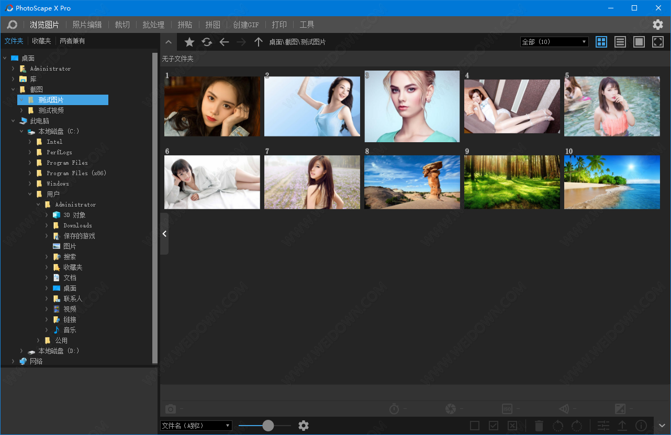Image resolution: width=671 pixels, height=435 pixels.
Task: Open the 打印 tab
Action: [x=279, y=25]
